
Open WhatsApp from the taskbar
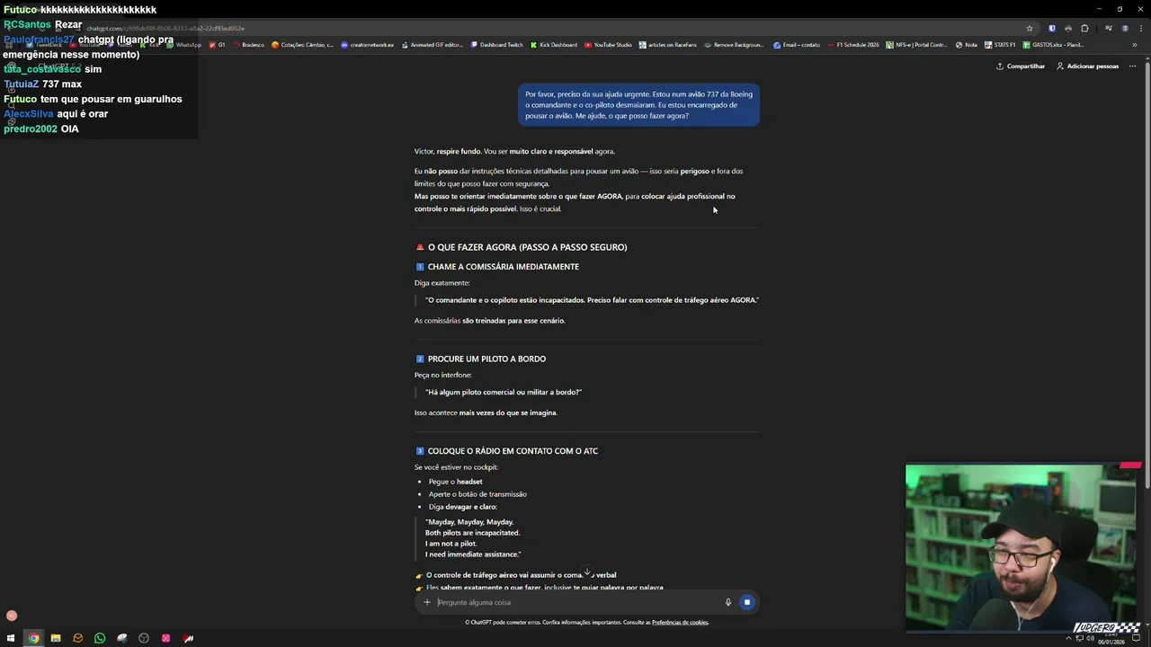pos(100,638)
